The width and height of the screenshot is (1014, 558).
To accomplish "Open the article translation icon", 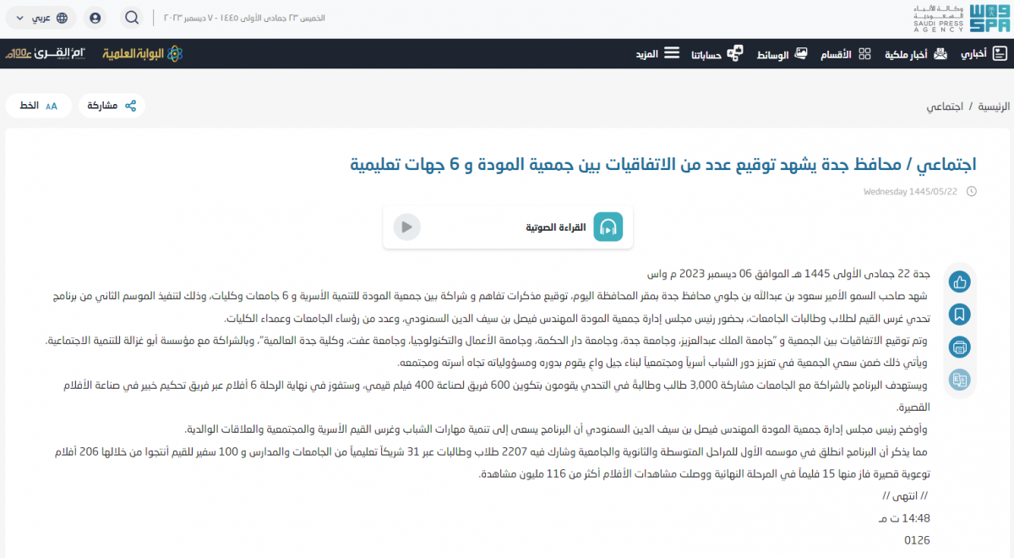I will (959, 380).
